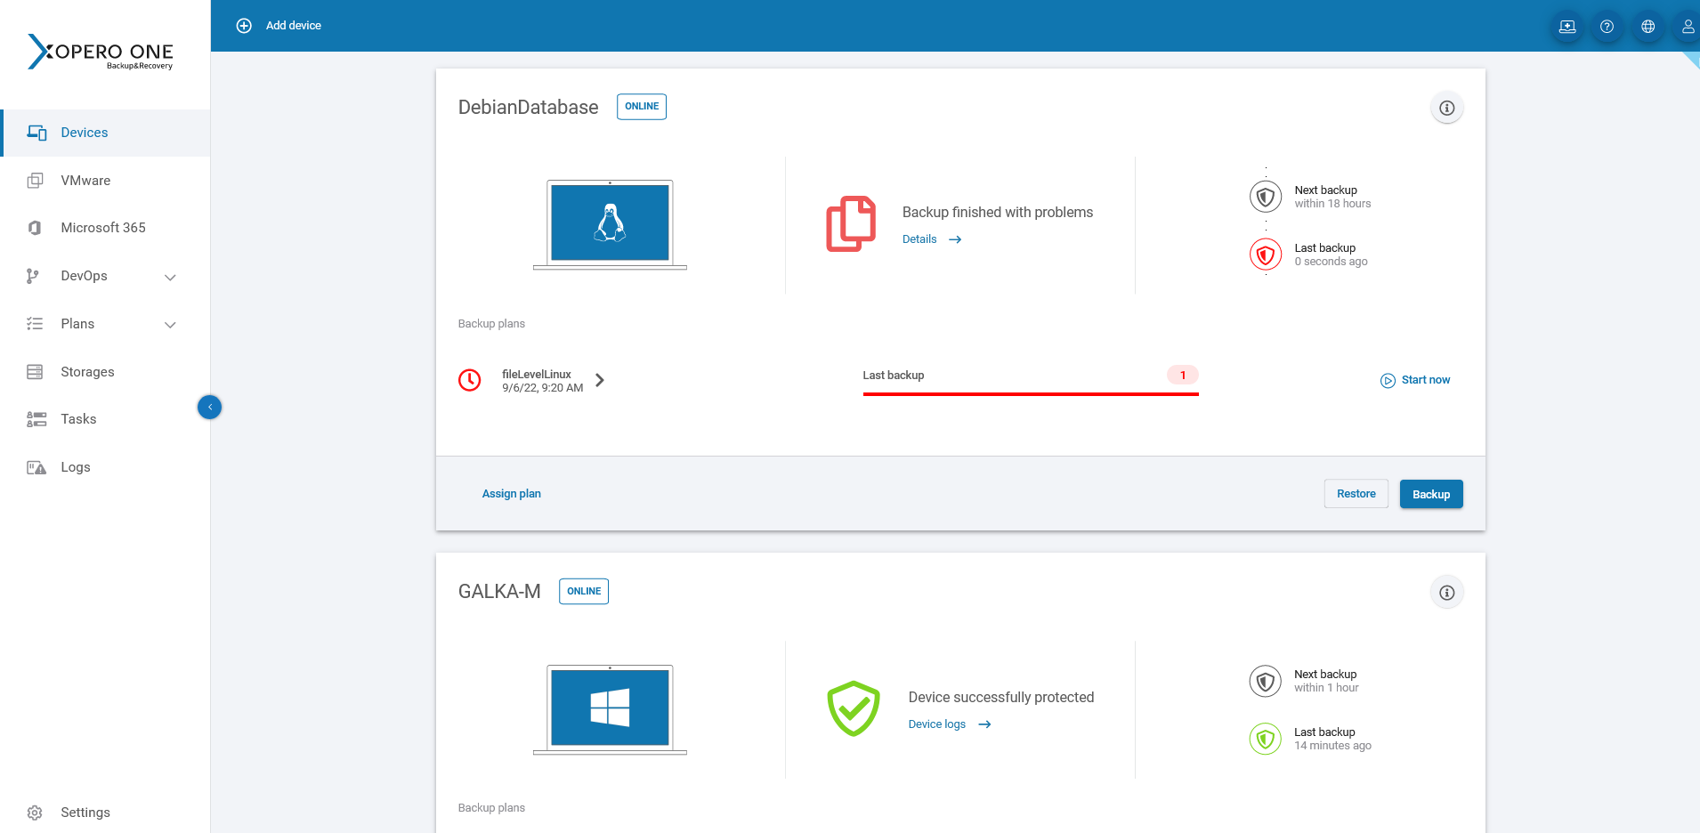Open GALKA-M info icon

(1447, 593)
